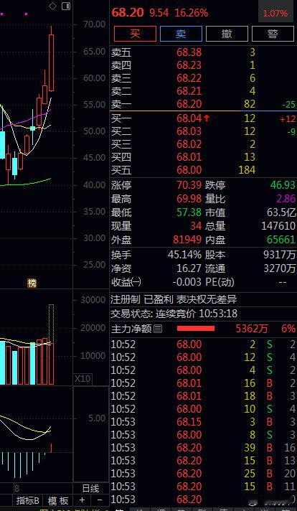
Task: Click the 最高 value 69.98
Action: coord(189,199)
